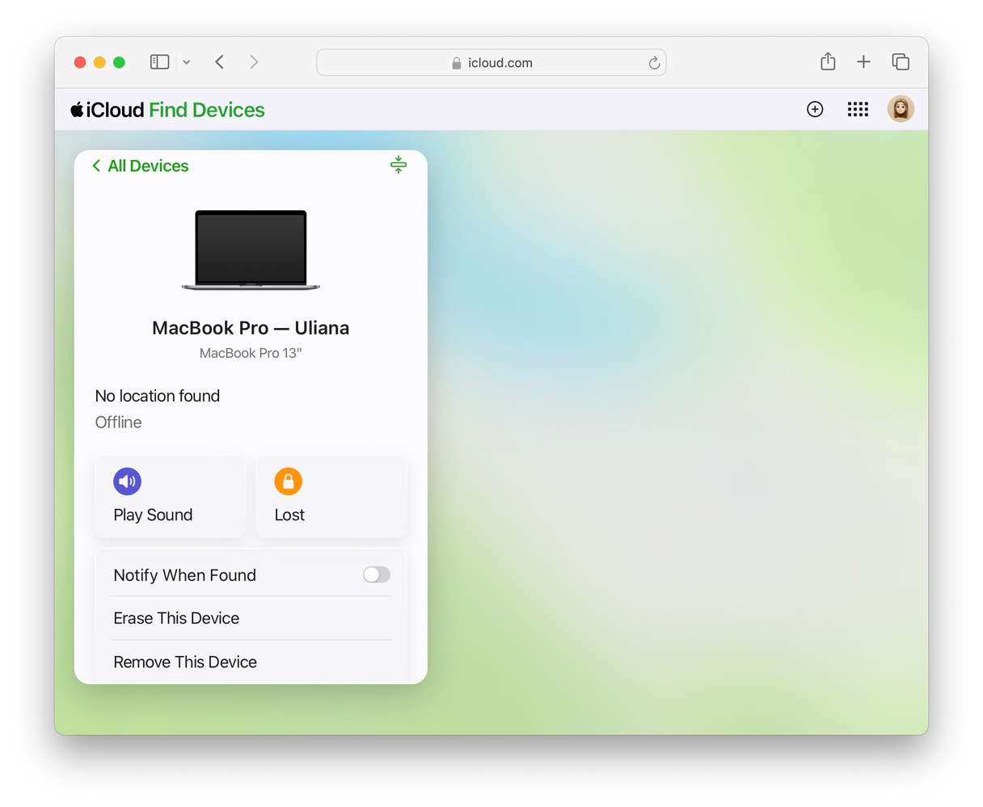This screenshot has width=983, height=807.
Task: Go forward to the next page
Action: 254,62
